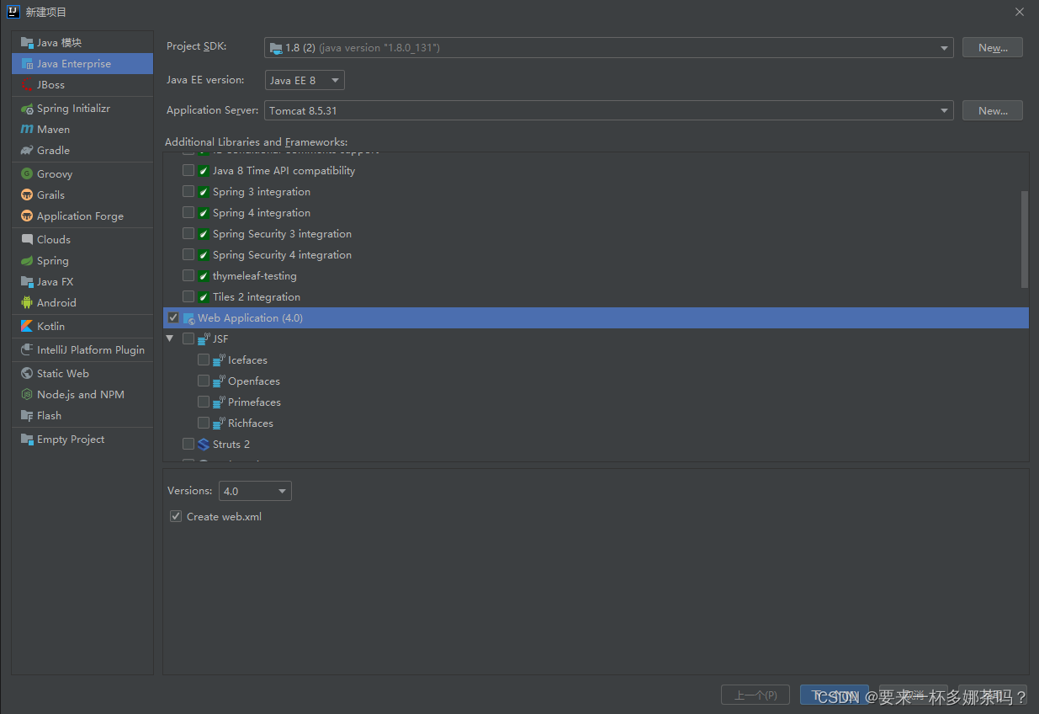Click the Primefaces library icon
1039x714 pixels.
pyautogui.click(x=219, y=402)
